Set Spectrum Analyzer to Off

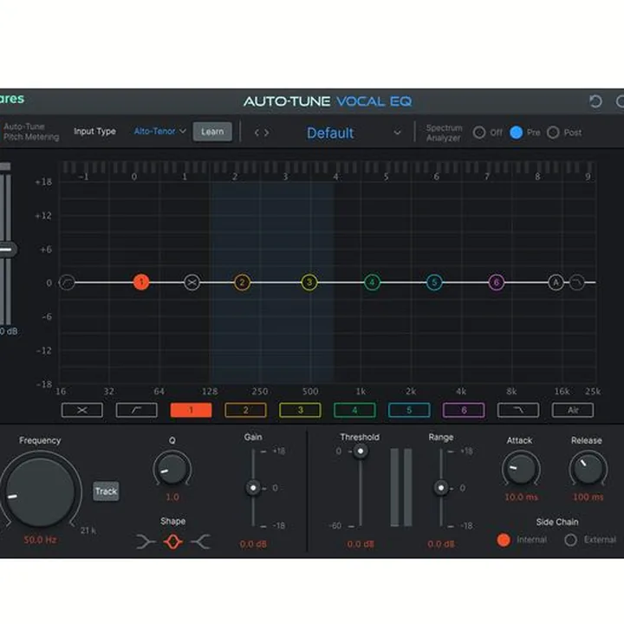479,133
